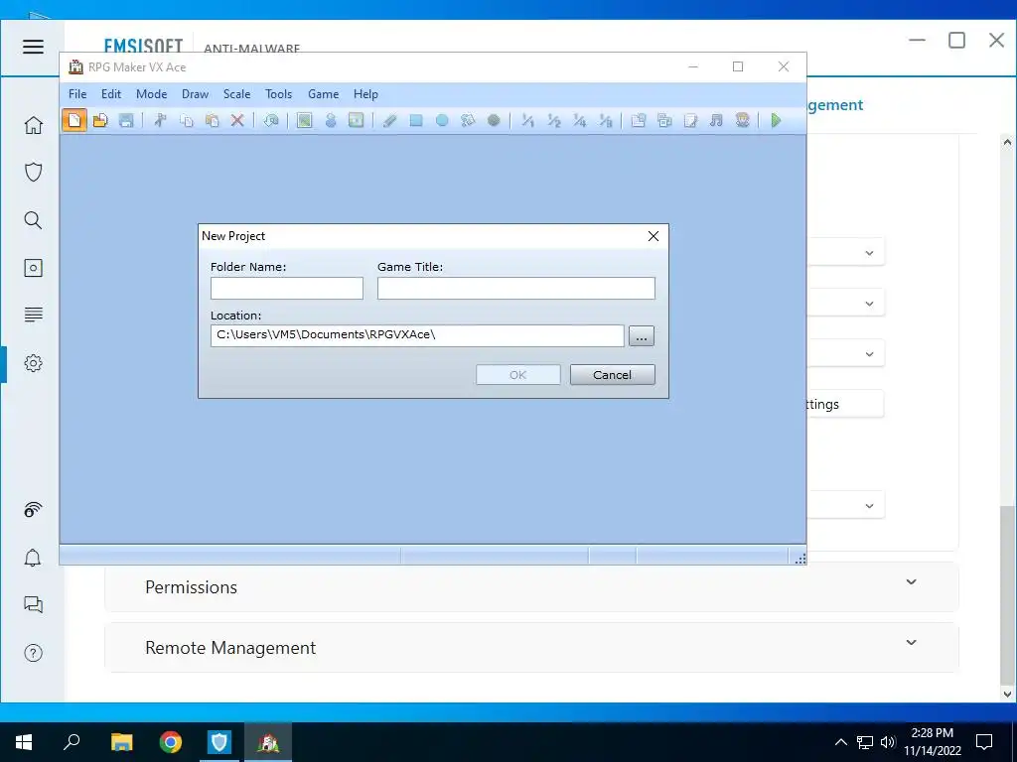Open Emsisoft Logs lines icon
Viewport: 1017px width, 762px height.
(33, 315)
